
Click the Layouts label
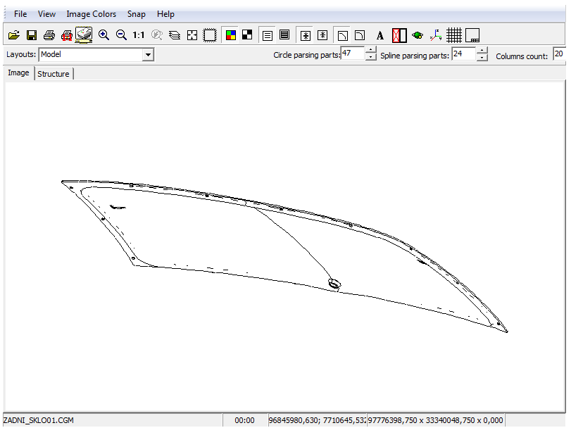pyautogui.click(x=21, y=55)
